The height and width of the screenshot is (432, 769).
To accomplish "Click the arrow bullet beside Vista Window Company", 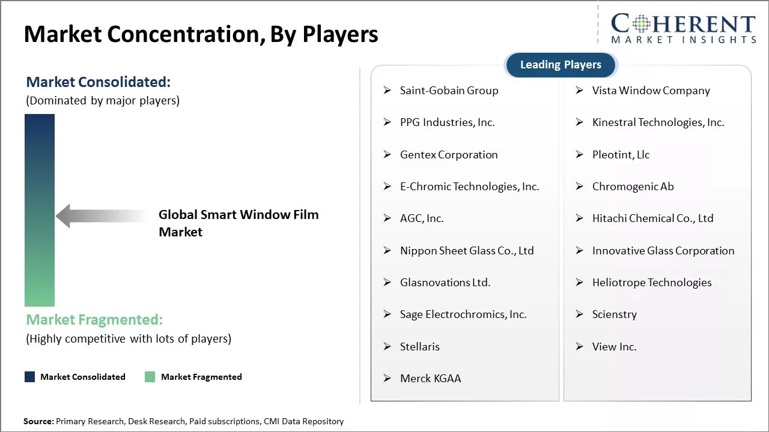I will point(580,91).
